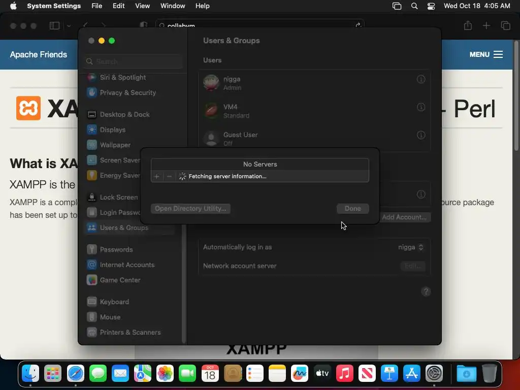
Task: Open Photos app in dock
Action: 165,373
